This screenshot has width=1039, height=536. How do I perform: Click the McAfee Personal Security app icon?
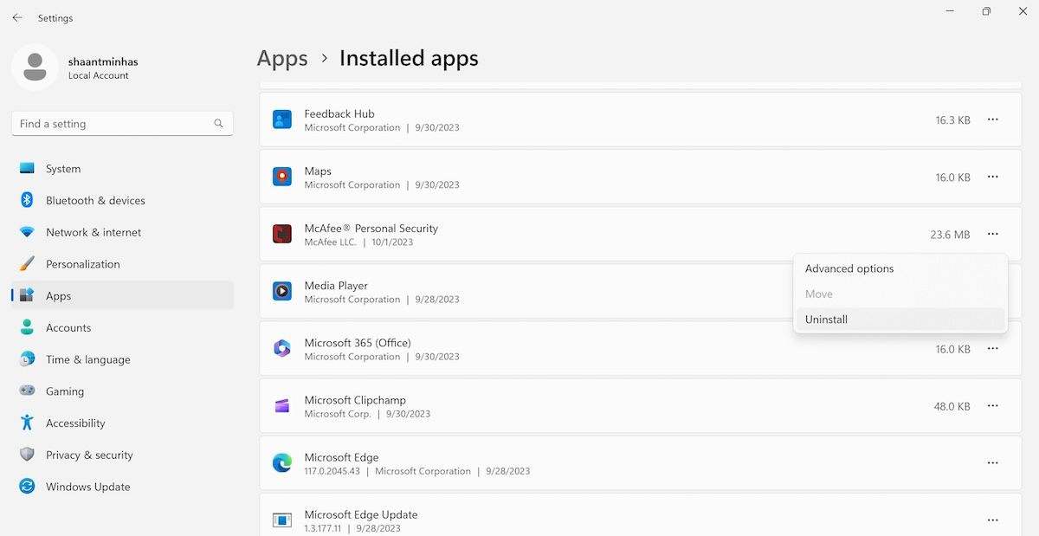pos(281,233)
